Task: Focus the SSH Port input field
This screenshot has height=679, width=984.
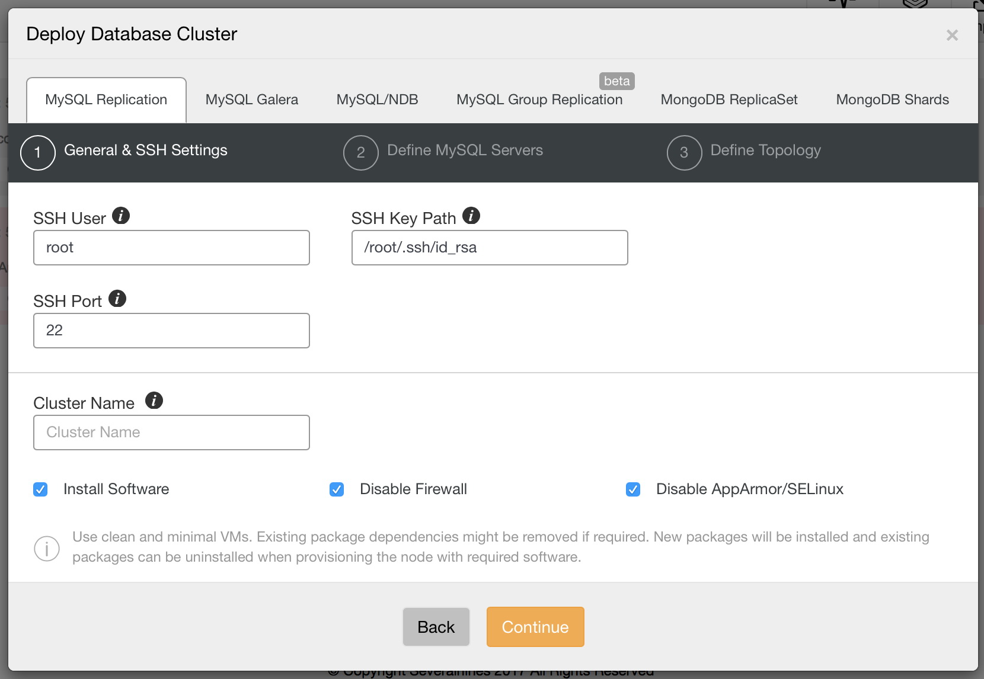Action: pos(171,331)
